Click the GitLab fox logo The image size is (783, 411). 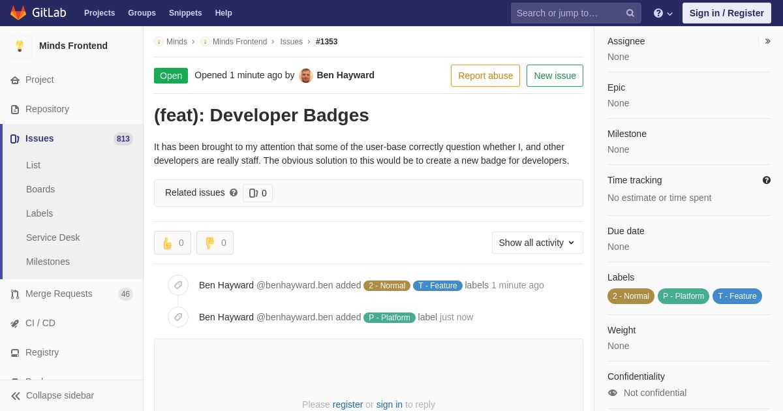[18, 13]
